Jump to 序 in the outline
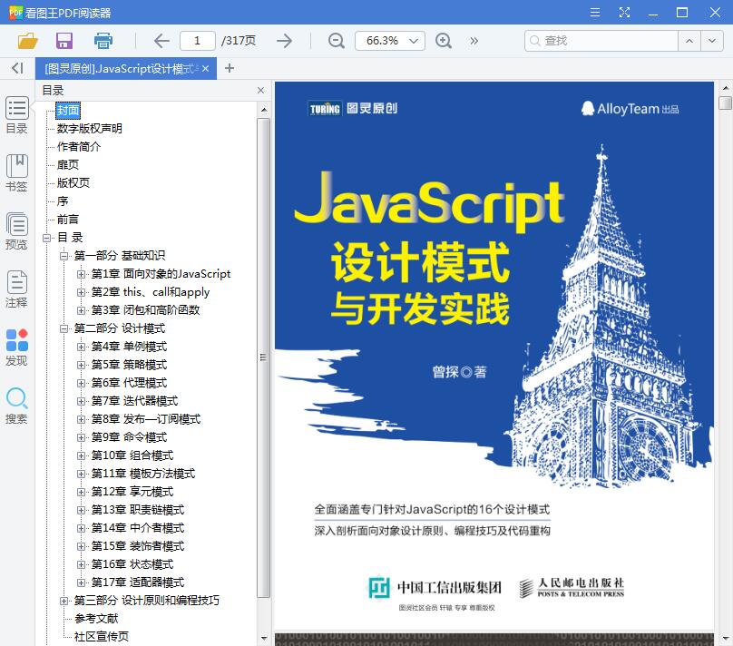Viewport: 733px width, 646px height. click(x=63, y=201)
